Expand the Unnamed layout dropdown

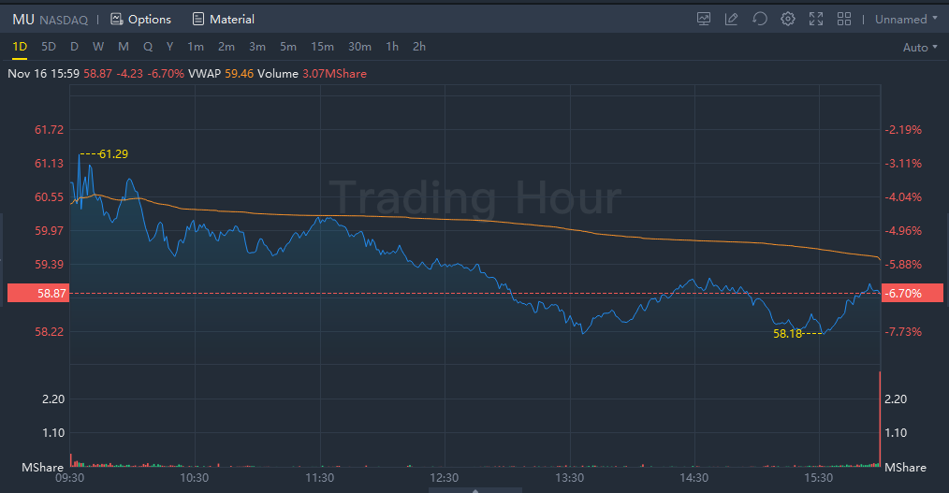pyautogui.click(x=907, y=19)
